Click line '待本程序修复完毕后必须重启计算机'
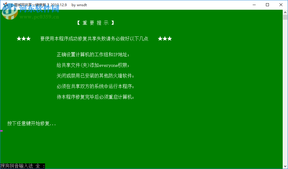This screenshot has width=288, height=169. click(95, 97)
